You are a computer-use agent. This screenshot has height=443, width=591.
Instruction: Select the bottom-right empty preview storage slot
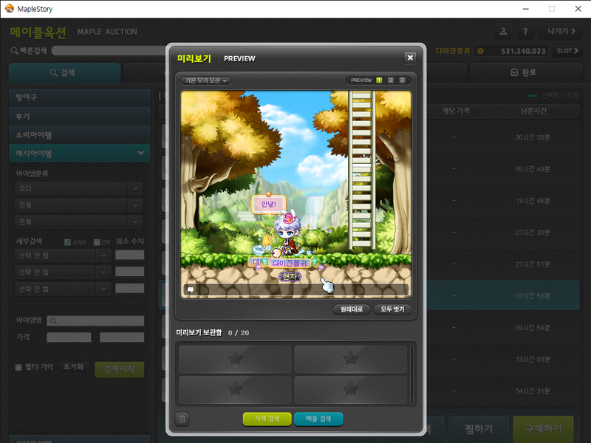[x=350, y=390]
